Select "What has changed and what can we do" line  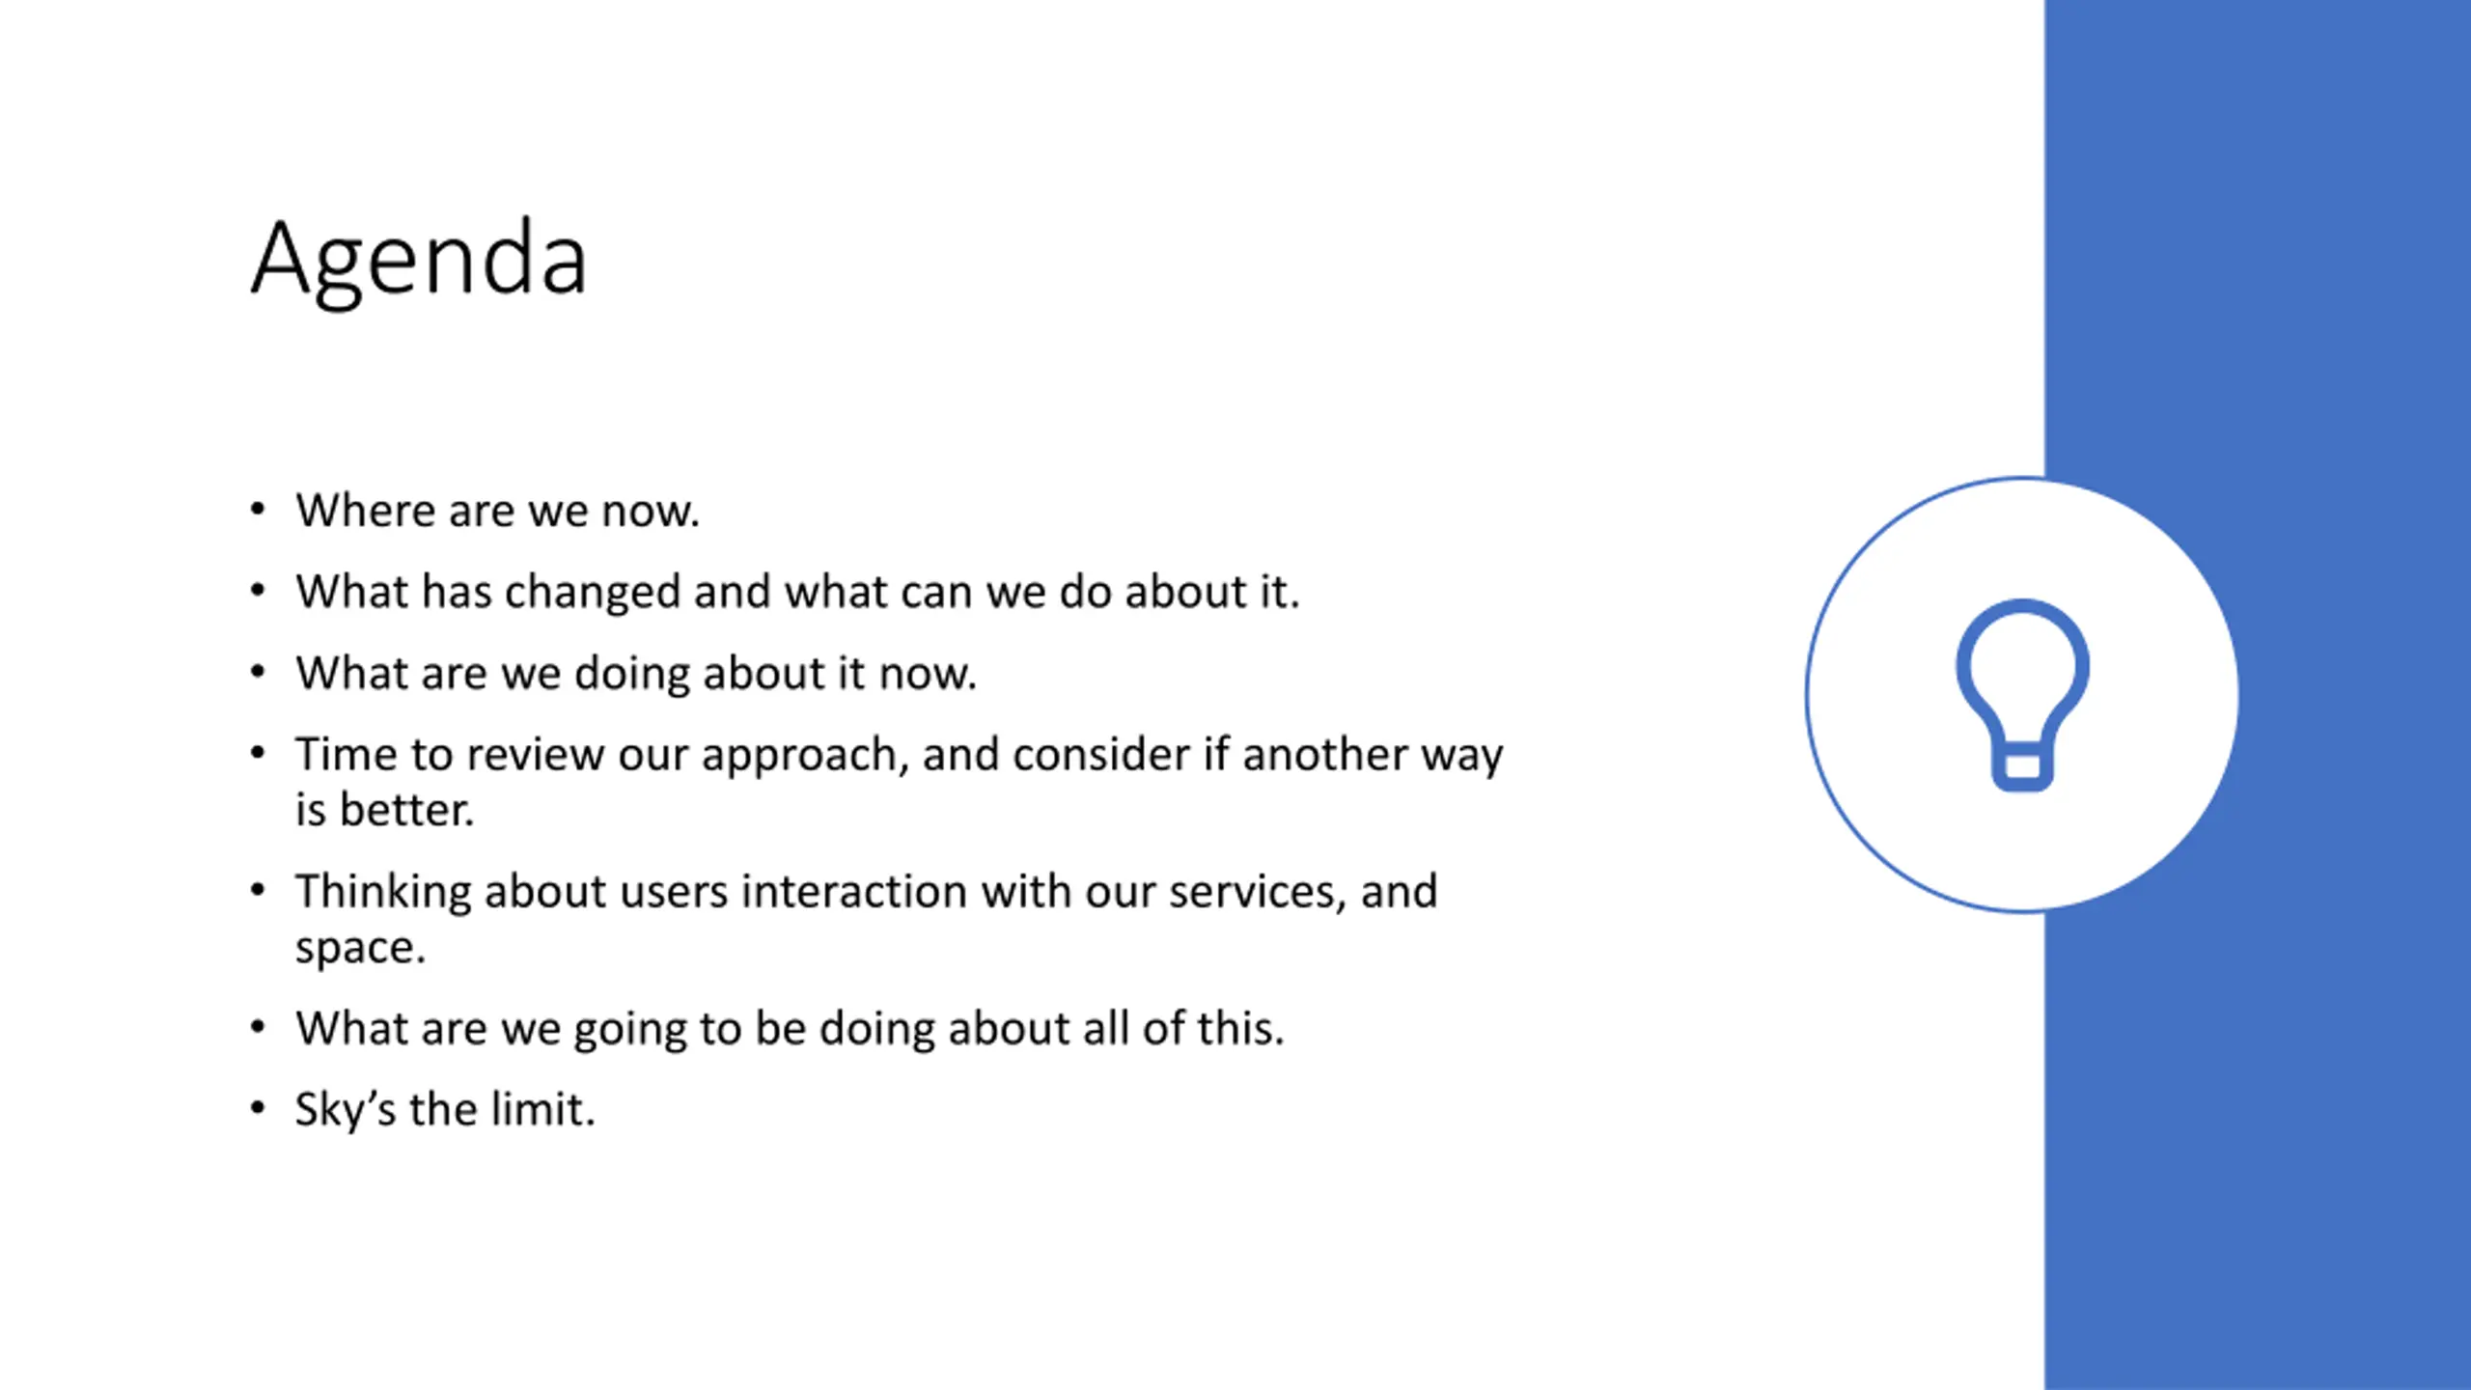pos(797,592)
